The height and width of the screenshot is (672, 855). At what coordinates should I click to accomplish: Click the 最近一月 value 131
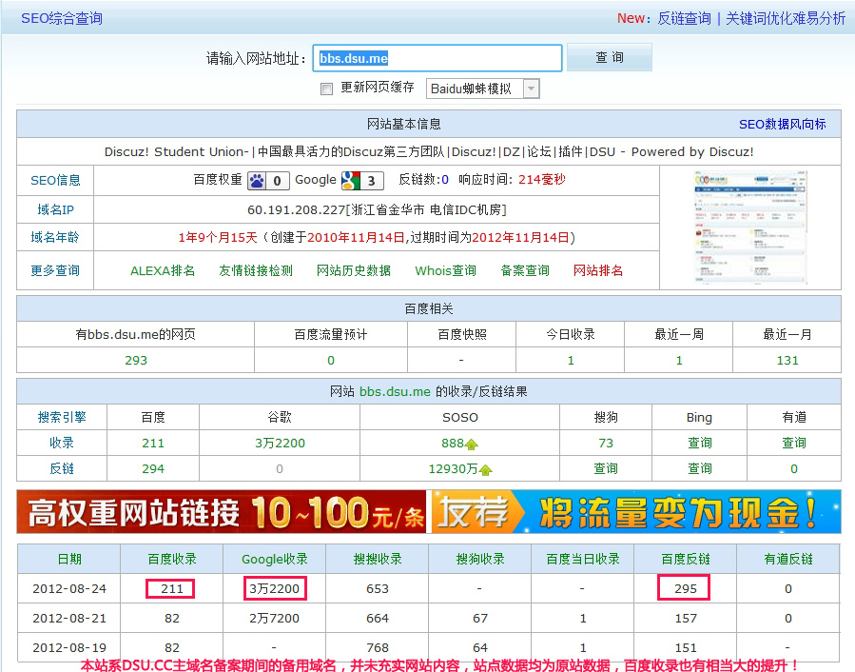(787, 361)
